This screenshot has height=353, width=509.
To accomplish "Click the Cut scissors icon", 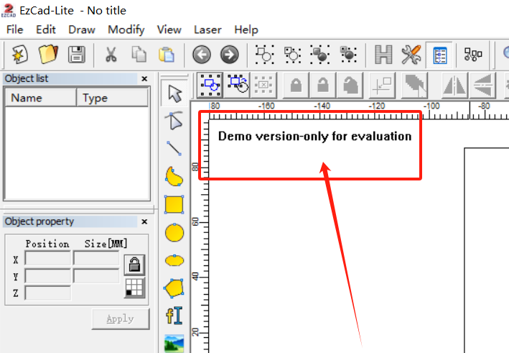I will tap(111, 55).
